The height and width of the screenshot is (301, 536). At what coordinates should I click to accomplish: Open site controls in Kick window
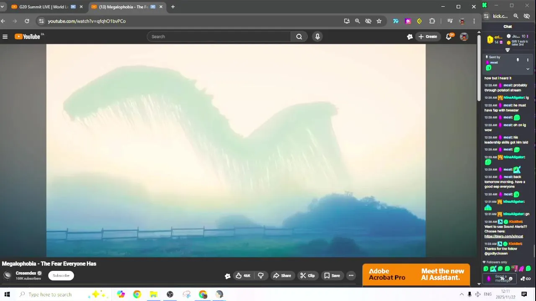(486, 16)
